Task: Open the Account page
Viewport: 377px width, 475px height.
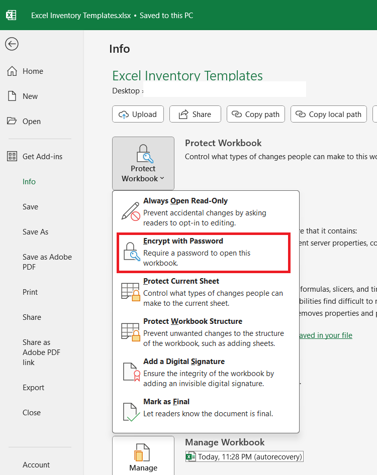Action: [x=36, y=465]
